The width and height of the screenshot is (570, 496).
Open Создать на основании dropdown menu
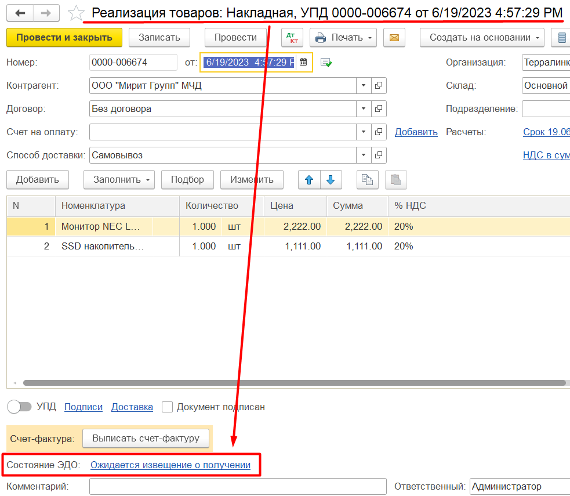(x=482, y=38)
